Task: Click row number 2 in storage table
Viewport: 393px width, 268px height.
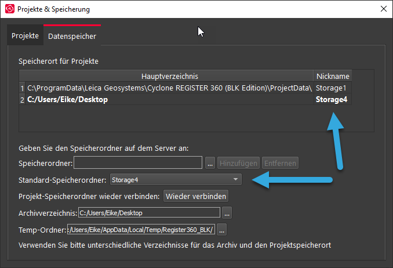Action: tap(22, 100)
